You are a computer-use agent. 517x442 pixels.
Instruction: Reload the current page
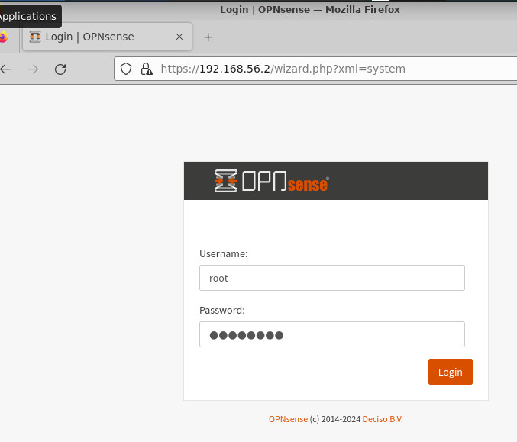point(60,69)
